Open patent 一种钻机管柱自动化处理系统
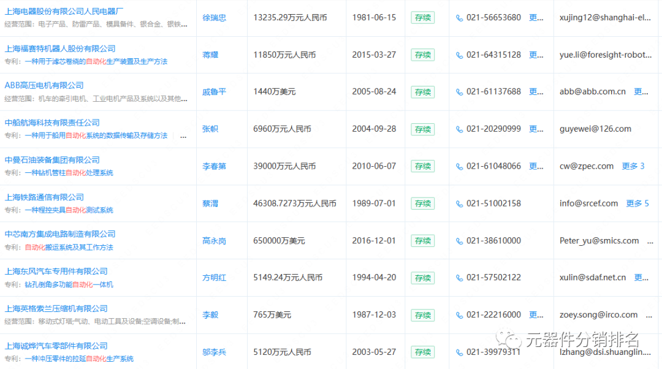 tap(69, 173)
